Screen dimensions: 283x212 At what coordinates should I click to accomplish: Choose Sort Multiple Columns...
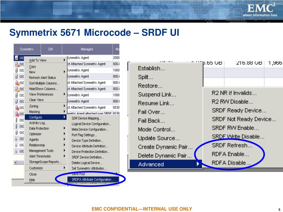tap(46, 83)
